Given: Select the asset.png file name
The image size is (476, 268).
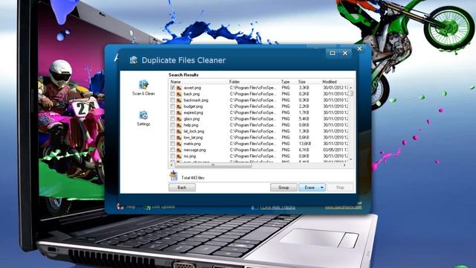Looking at the screenshot, I should pos(192,88).
